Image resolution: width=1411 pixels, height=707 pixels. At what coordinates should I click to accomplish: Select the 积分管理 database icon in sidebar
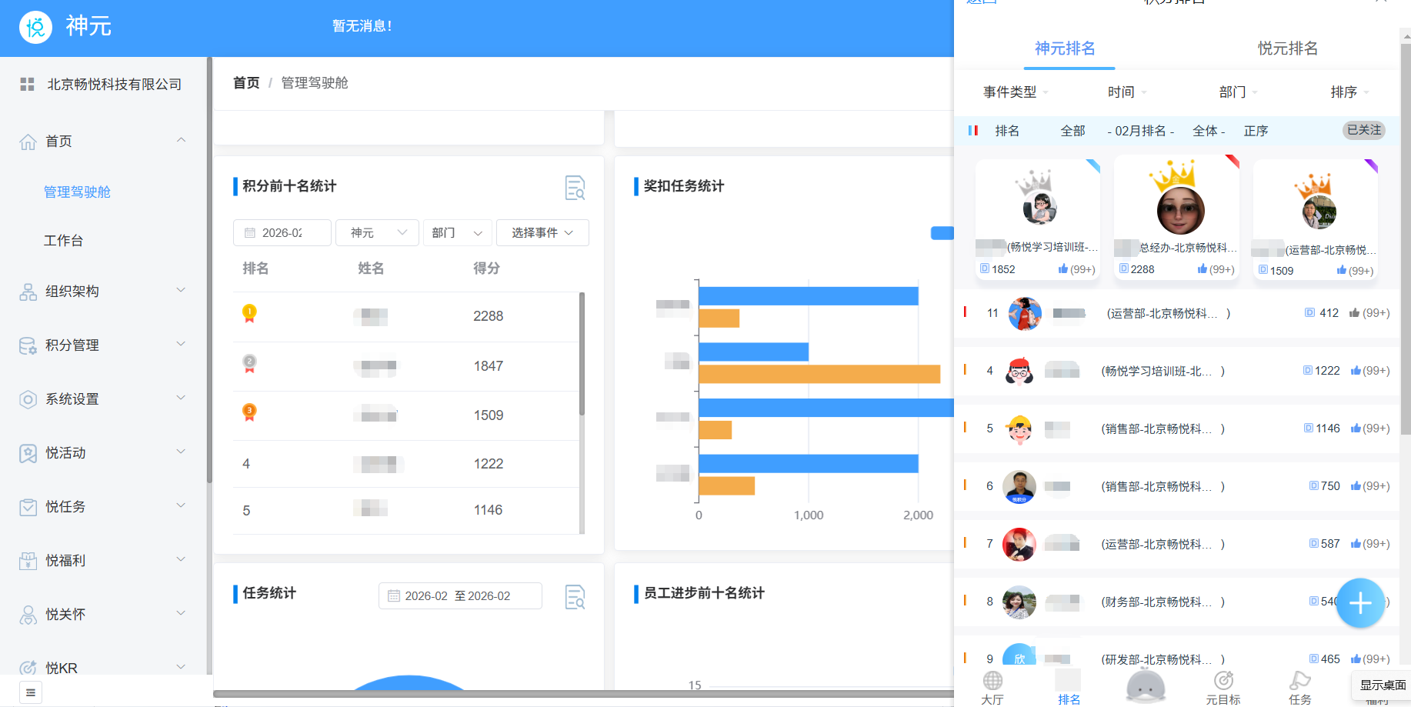pos(28,345)
